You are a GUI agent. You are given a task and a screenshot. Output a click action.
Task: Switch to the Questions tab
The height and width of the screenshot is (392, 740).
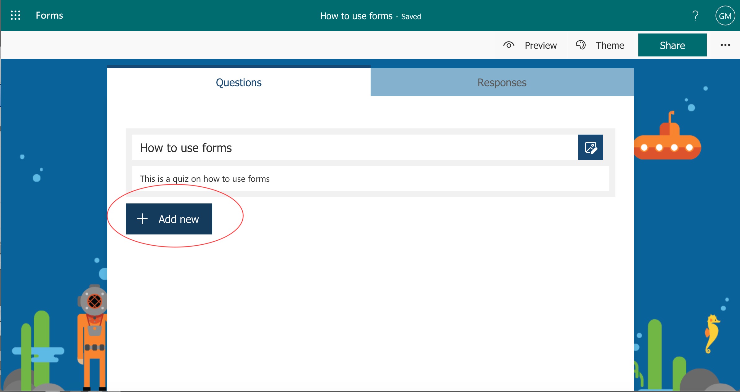239,82
